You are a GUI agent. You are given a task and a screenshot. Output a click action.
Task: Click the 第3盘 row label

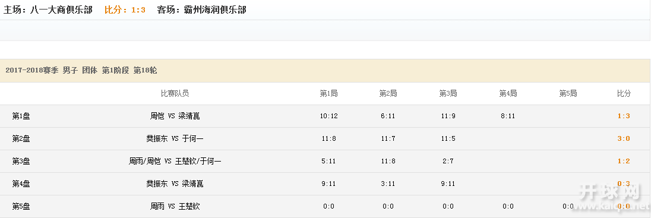click(x=21, y=161)
